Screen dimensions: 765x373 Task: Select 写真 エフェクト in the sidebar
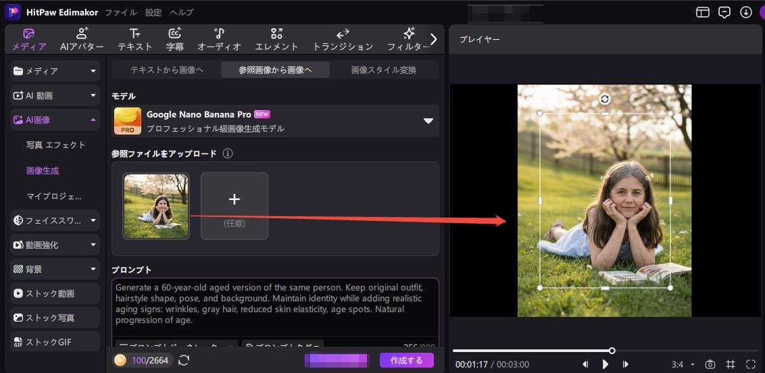point(56,145)
